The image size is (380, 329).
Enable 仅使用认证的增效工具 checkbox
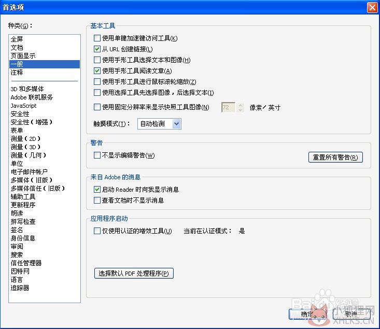[x=97, y=231]
